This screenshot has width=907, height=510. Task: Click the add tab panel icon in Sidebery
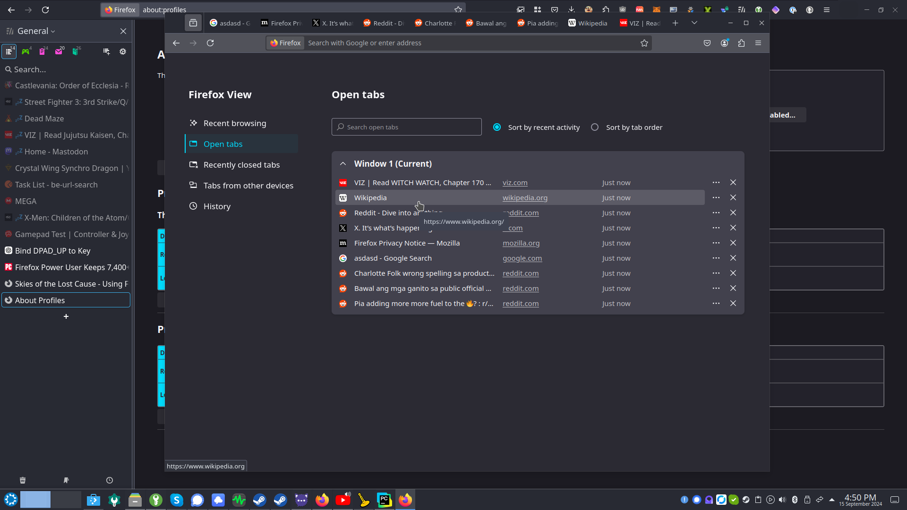[x=106, y=51]
